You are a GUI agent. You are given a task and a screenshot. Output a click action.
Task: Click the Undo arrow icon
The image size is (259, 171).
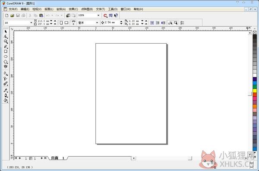(48, 16)
